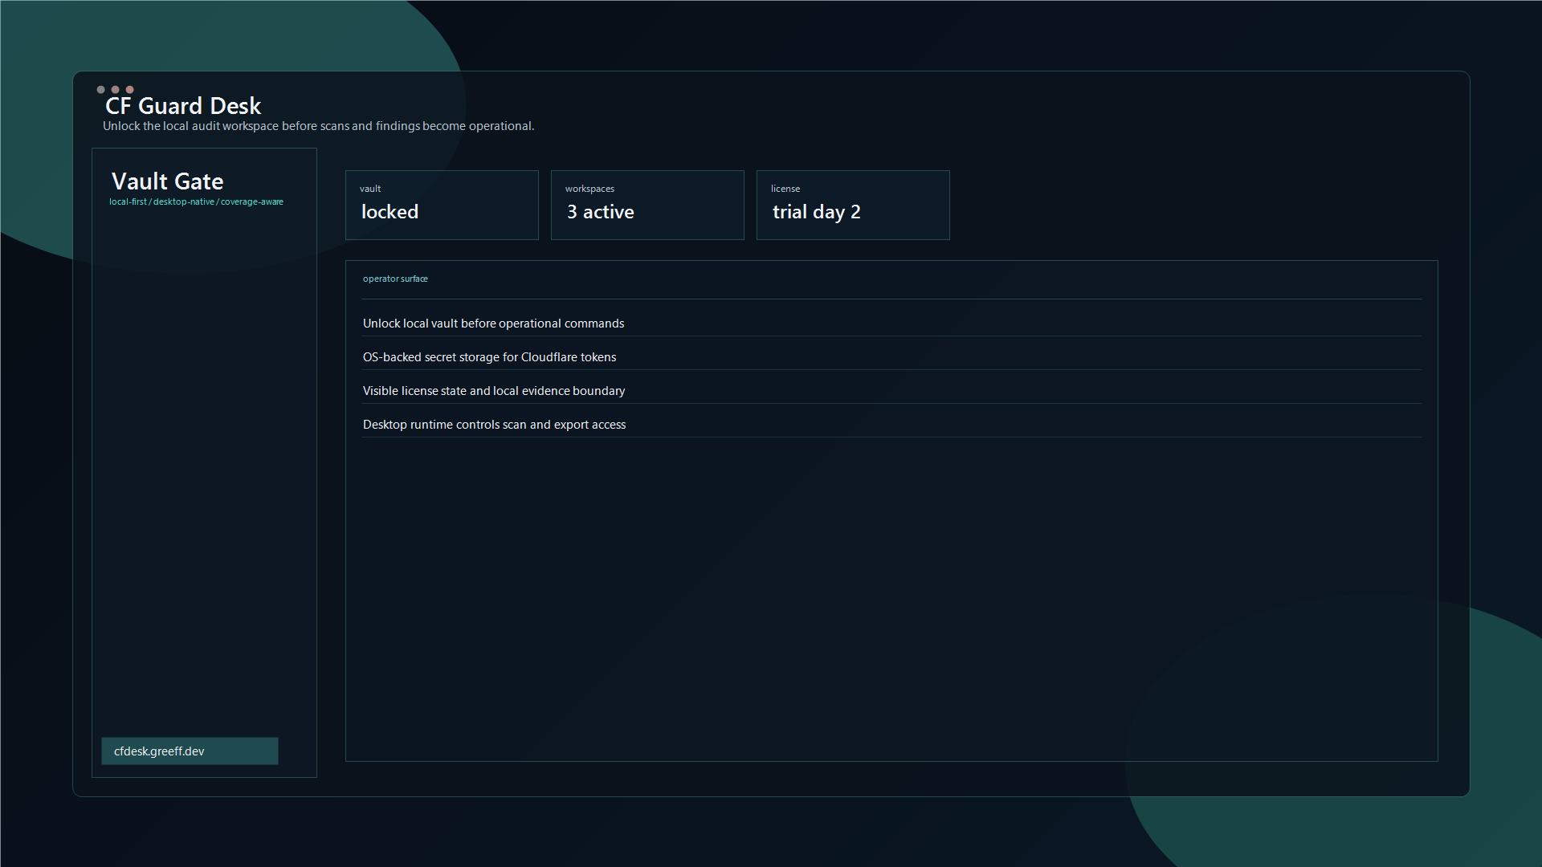Screen dimensions: 1542x867
Task: Click the third pinkish window dot
Action: [129, 89]
